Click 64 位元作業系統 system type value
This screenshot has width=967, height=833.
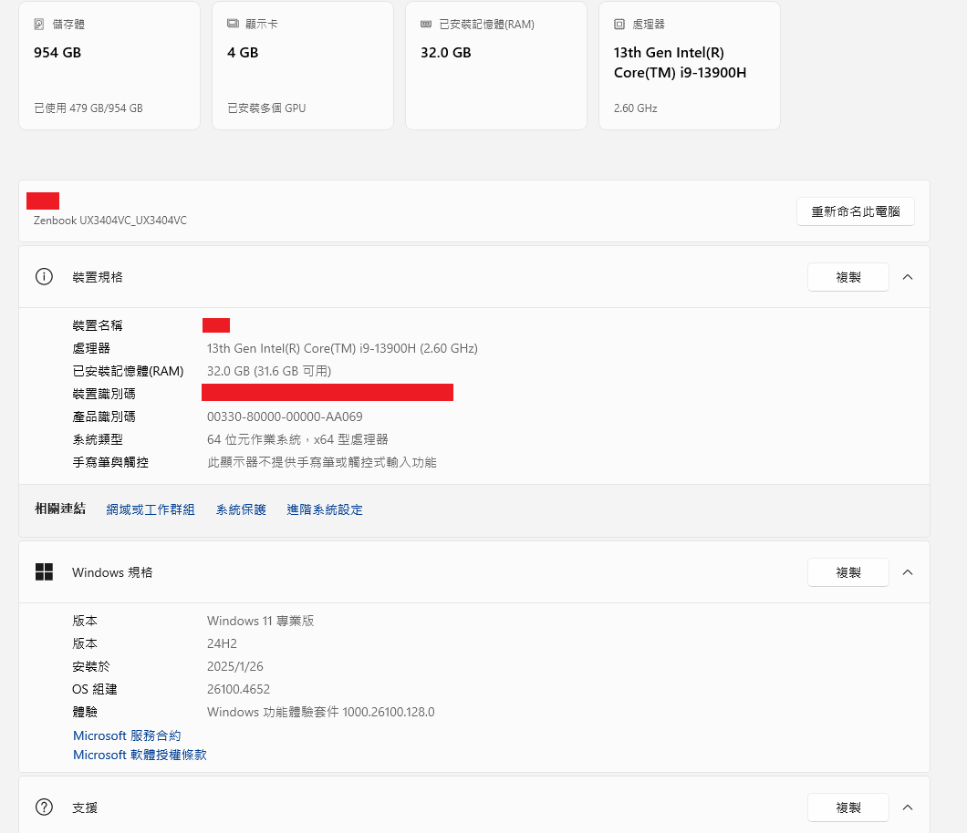pyautogui.click(x=297, y=439)
